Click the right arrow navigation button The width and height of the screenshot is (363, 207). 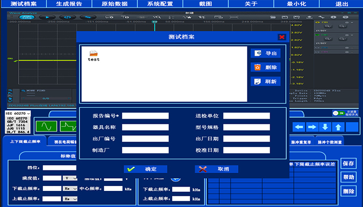coord(312,127)
